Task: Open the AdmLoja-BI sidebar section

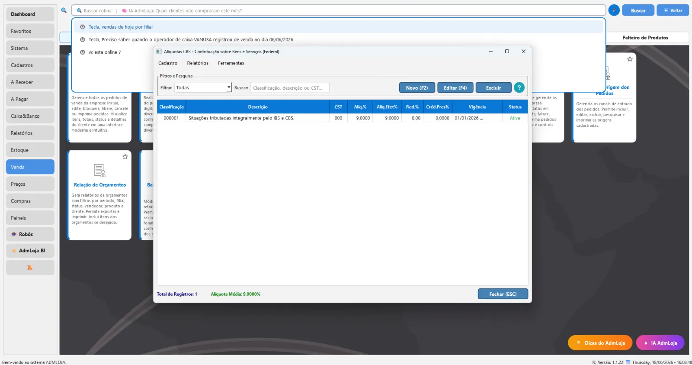Action: point(30,251)
